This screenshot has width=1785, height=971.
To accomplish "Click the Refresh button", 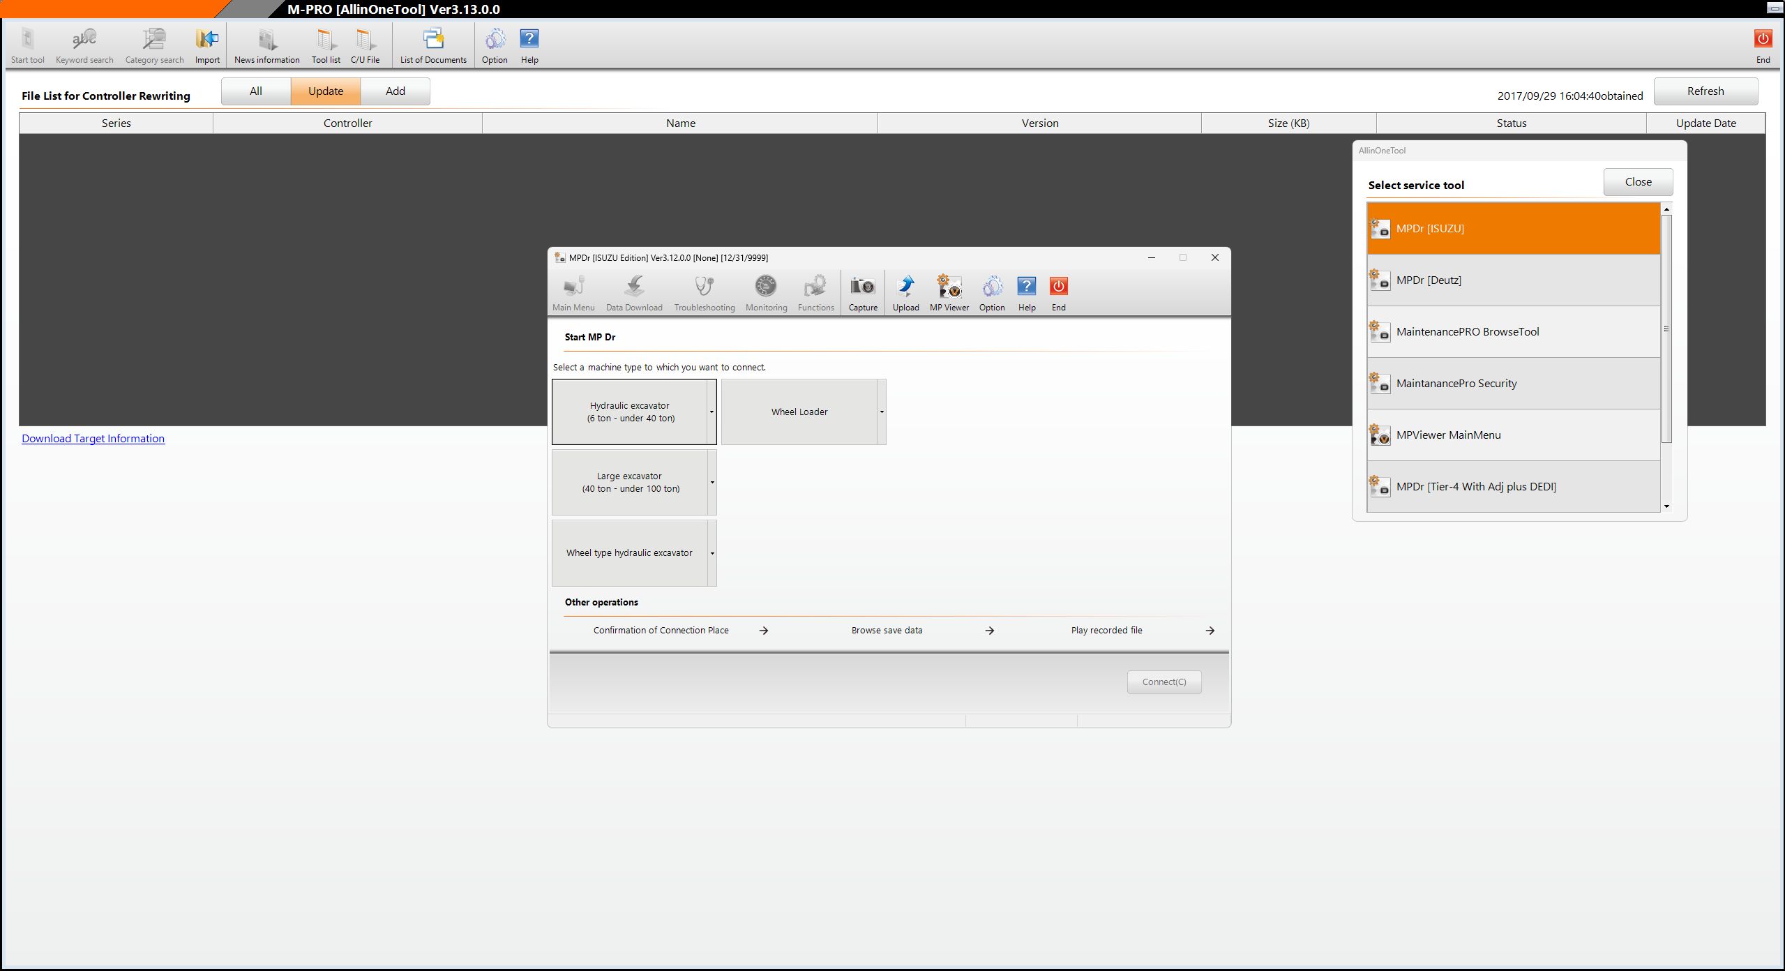I will (x=1705, y=91).
